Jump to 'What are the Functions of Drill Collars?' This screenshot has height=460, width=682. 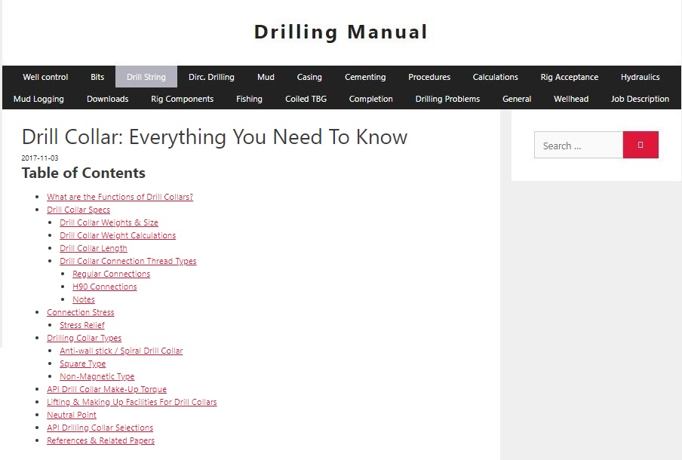pos(120,197)
